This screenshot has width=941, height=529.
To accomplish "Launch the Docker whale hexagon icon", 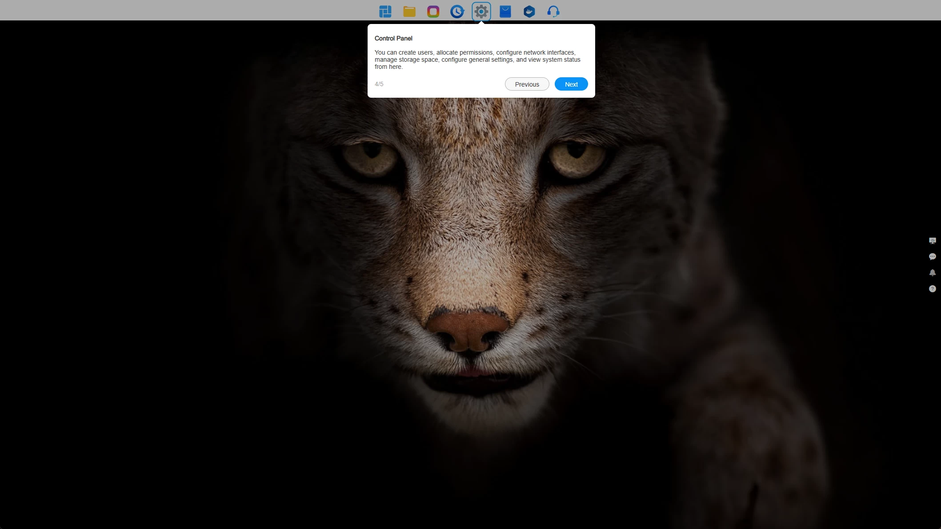I will pos(529,12).
